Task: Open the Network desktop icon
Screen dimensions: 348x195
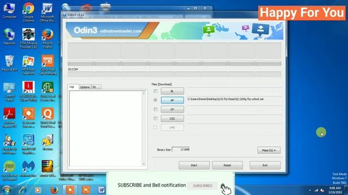Action: point(9,37)
